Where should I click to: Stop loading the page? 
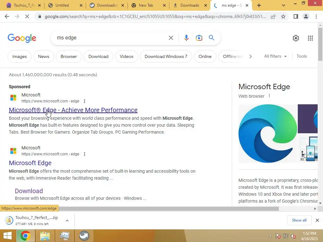pyautogui.click(x=27, y=16)
